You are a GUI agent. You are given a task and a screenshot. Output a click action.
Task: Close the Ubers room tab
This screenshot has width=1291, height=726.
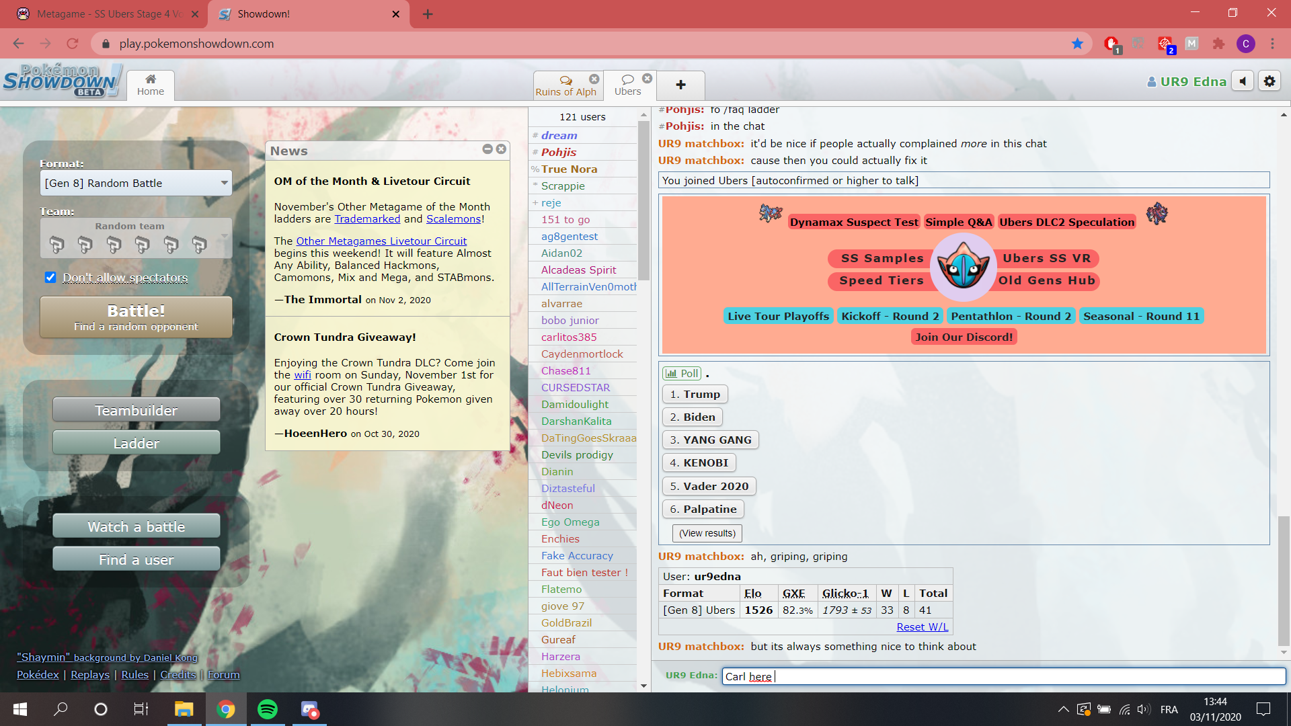(x=647, y=79)
